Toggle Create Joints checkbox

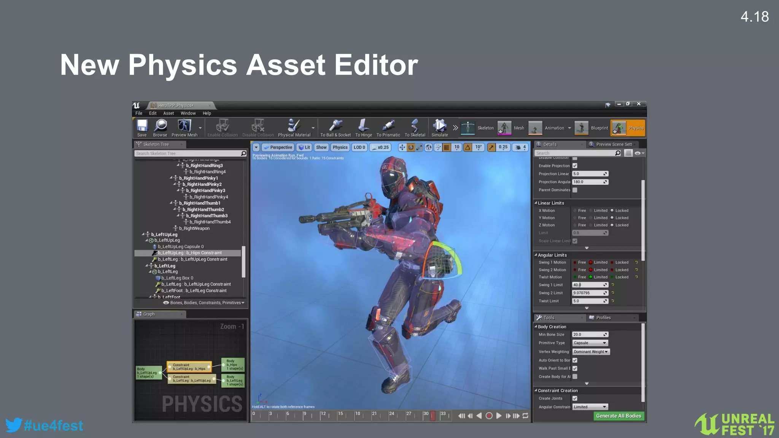click(575, 398)
